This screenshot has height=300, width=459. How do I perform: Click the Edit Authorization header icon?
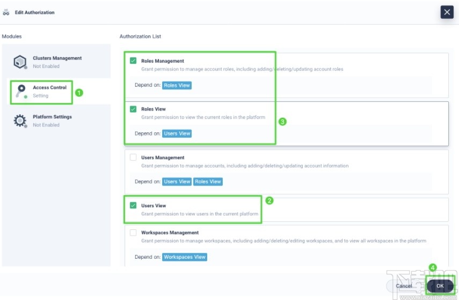click(x=6, y=12)
